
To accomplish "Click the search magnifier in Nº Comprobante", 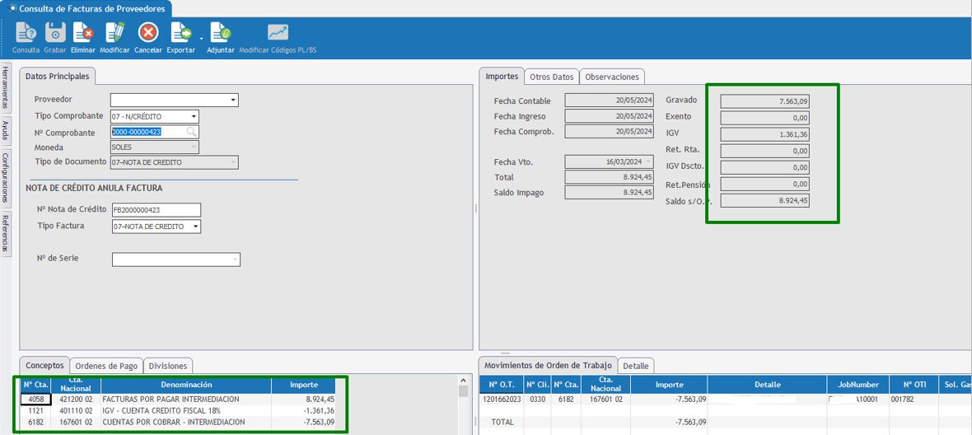I will (x=192, y=131).
